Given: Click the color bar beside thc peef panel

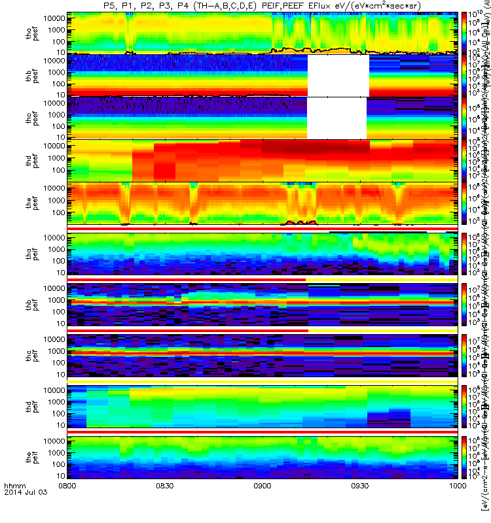Looking at the screenshot, I should tap(464, 118).
